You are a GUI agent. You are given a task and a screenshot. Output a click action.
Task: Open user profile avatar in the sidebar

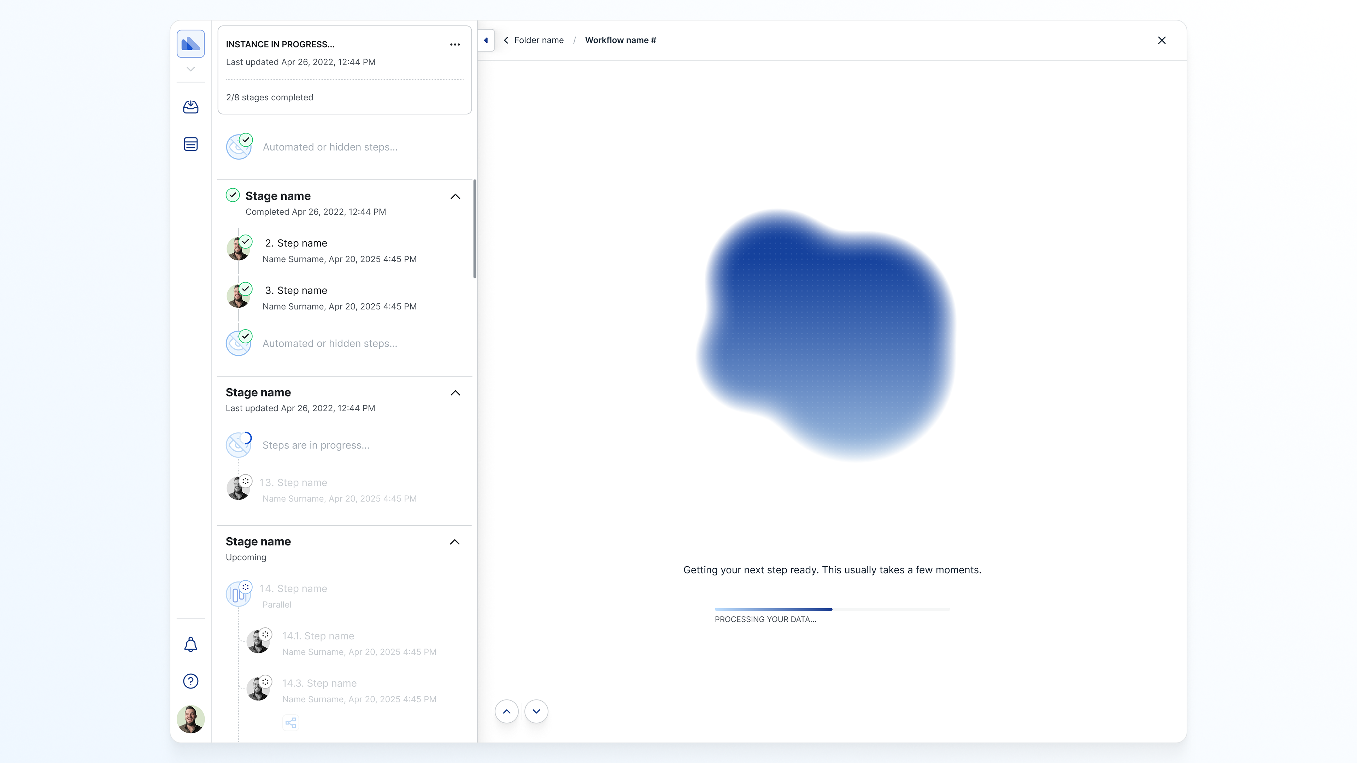191,719
